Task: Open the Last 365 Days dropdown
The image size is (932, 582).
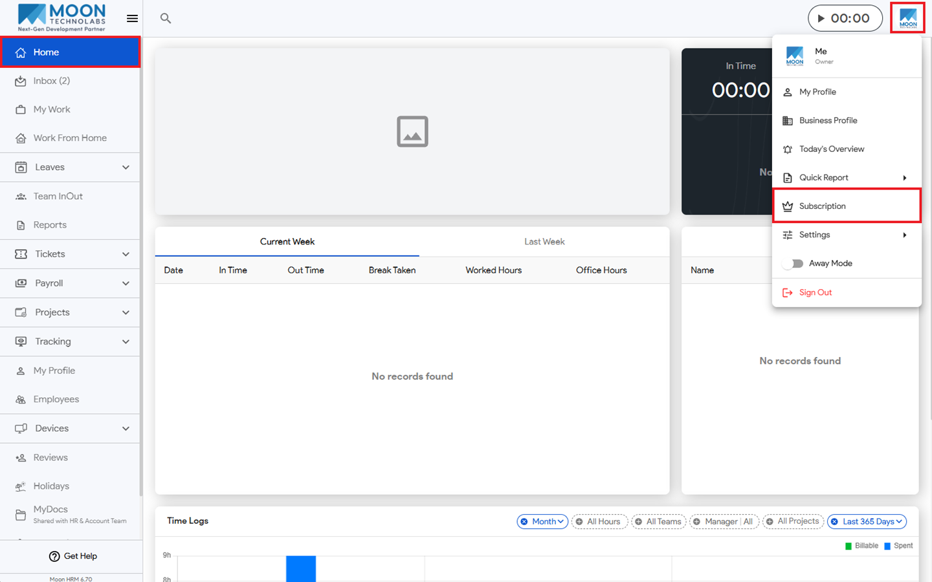Action: click(x=867, y=521)
